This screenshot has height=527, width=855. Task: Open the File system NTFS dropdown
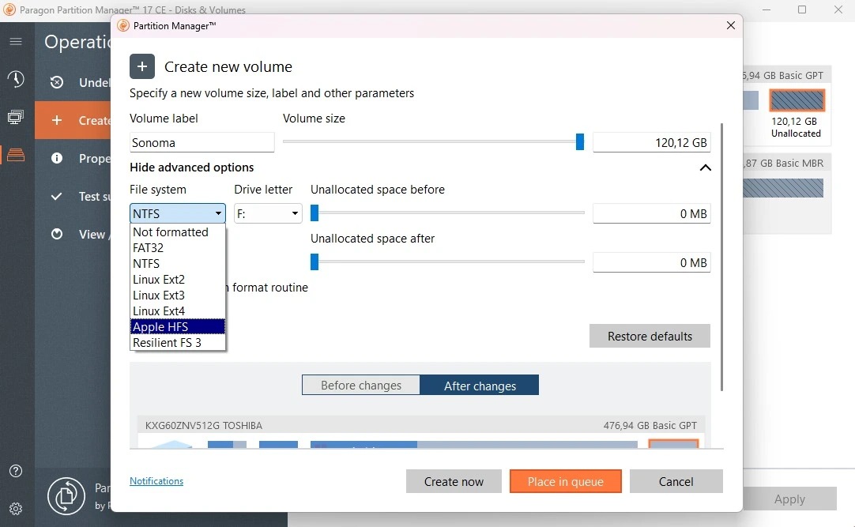(177, 213)
